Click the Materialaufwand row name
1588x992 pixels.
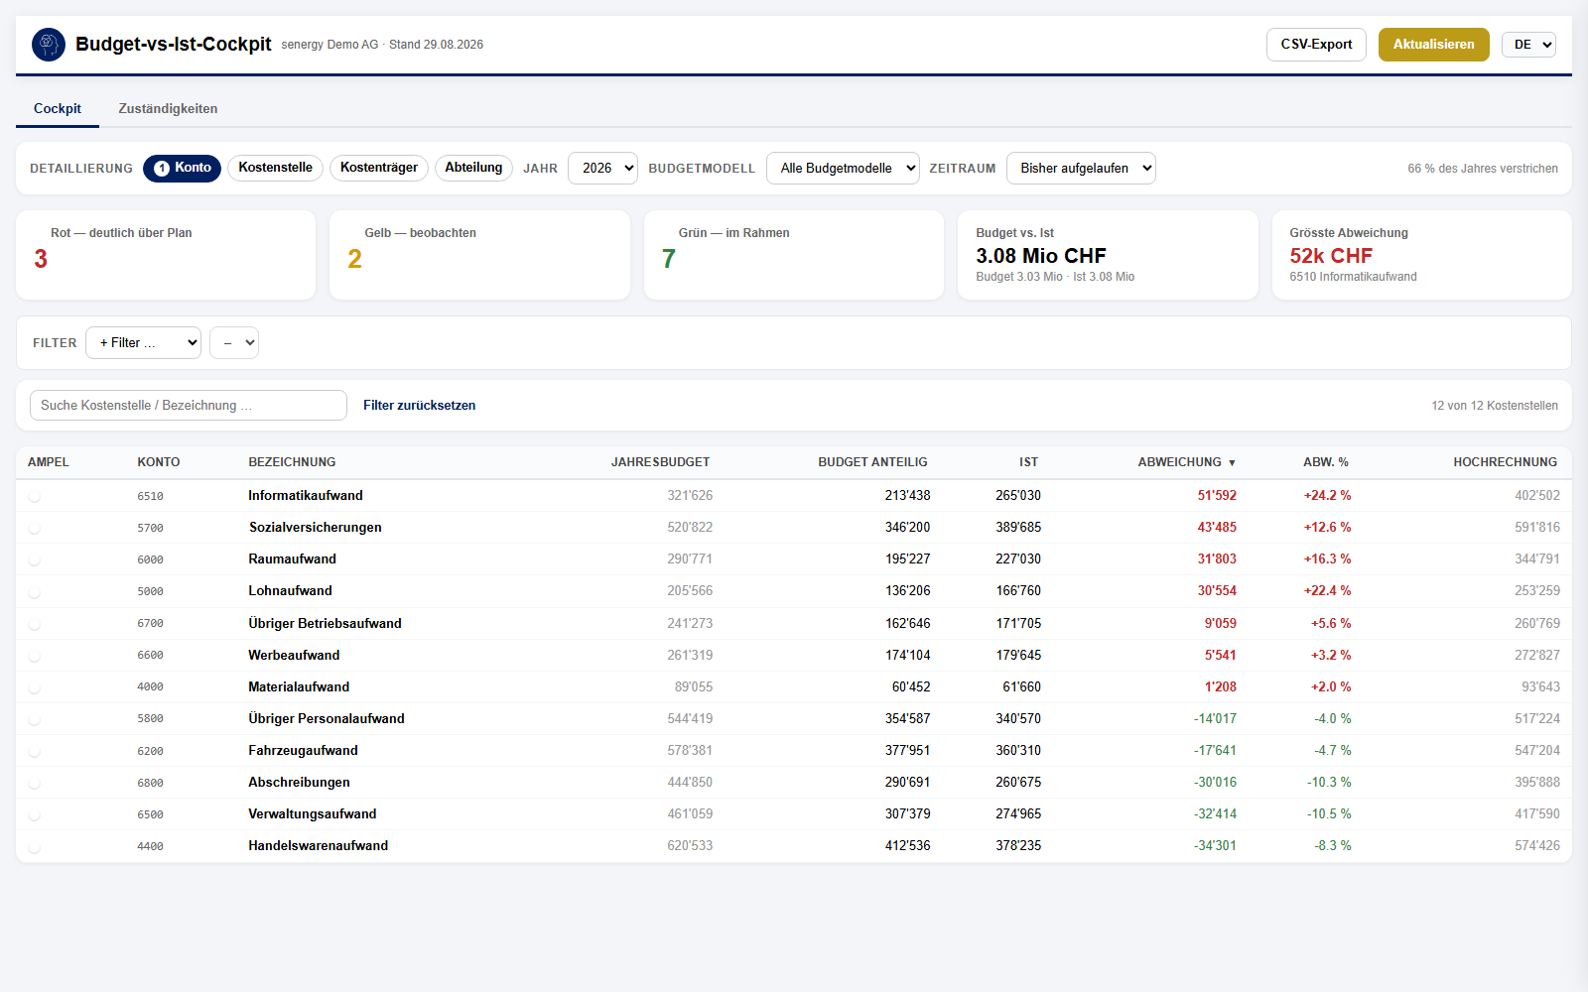click(299, 687)
